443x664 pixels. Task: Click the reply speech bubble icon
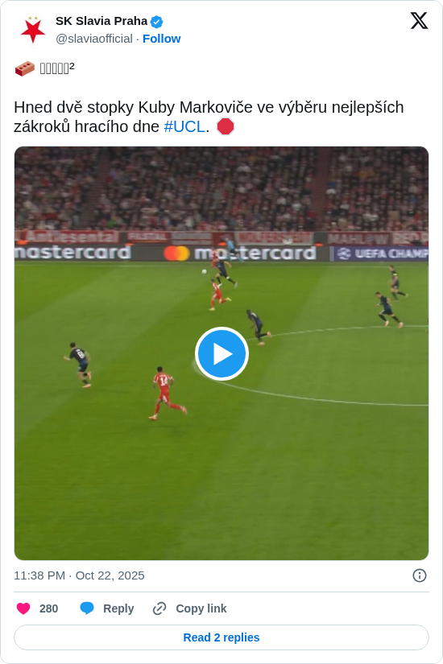pos(87,608)
